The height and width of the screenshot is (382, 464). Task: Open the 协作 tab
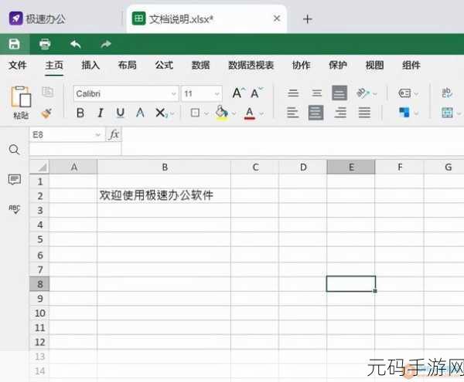point(302,65)
